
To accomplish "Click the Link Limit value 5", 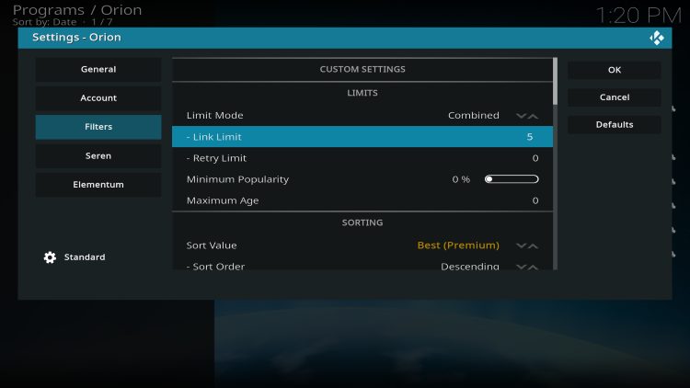I will (x=530, y=137).
